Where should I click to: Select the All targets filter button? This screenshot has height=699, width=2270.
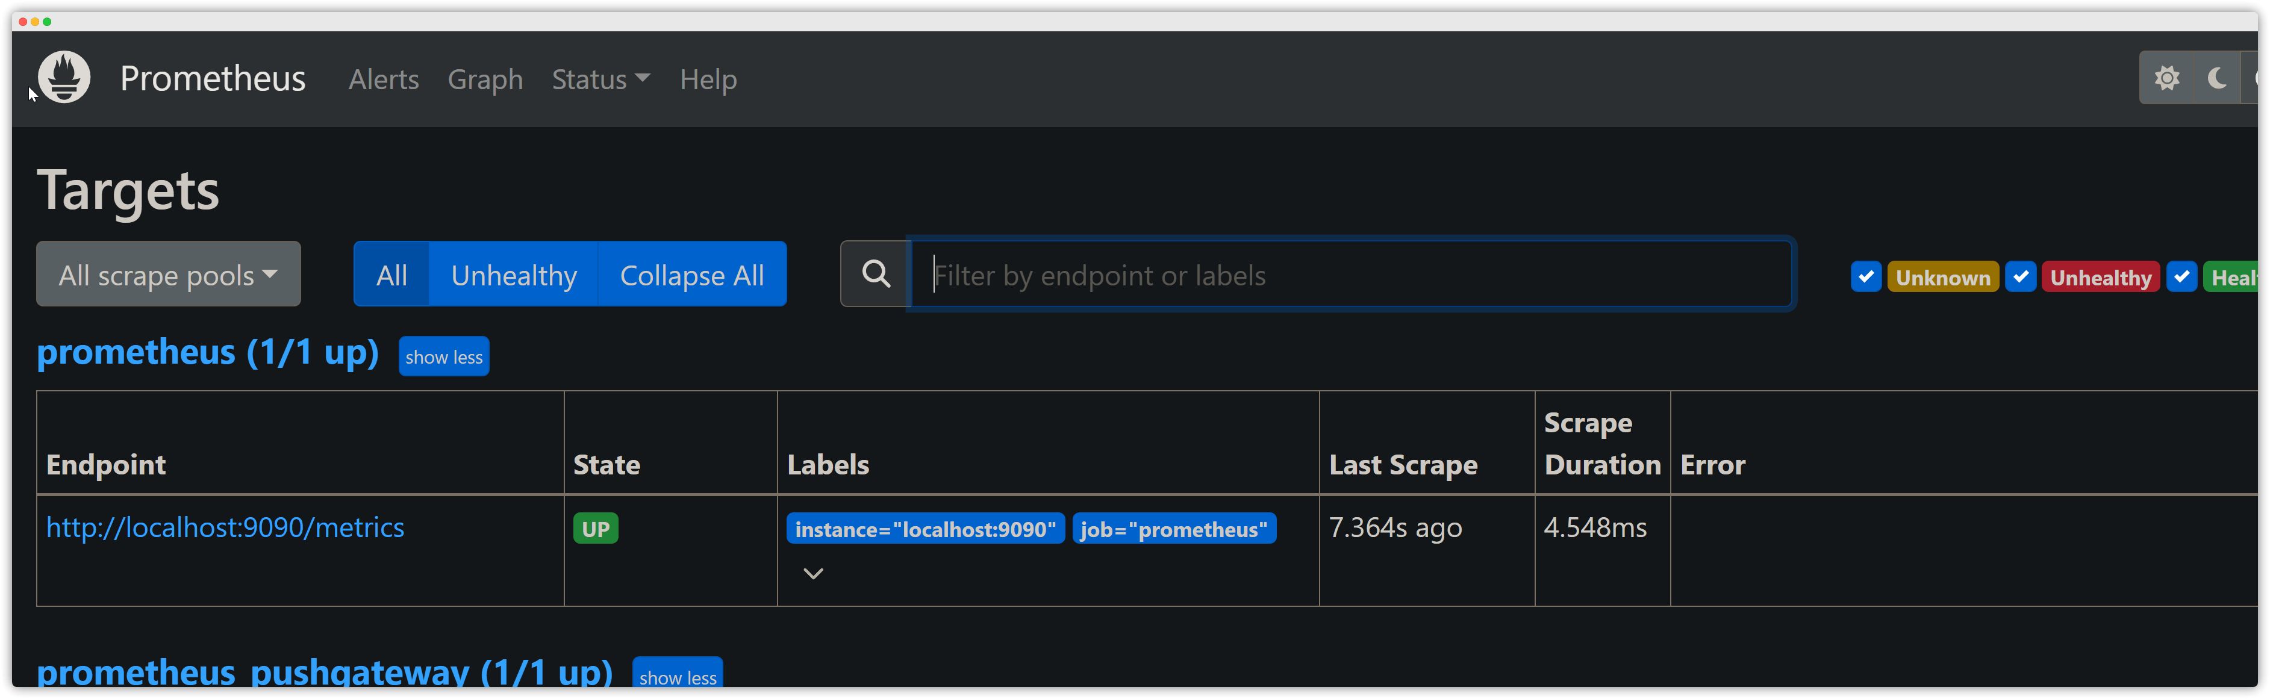pyautogui.click(x=391, y=274)
